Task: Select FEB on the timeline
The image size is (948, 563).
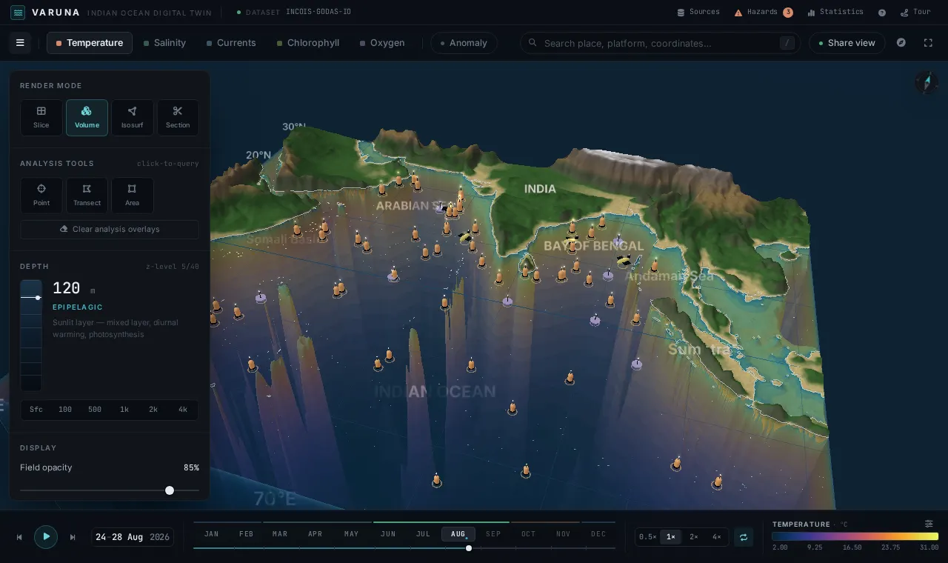Action: click(247, 534)
